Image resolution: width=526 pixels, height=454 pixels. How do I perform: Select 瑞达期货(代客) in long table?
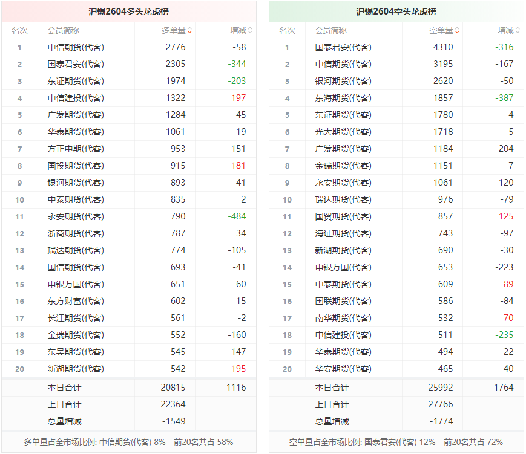tap(76, 250)
